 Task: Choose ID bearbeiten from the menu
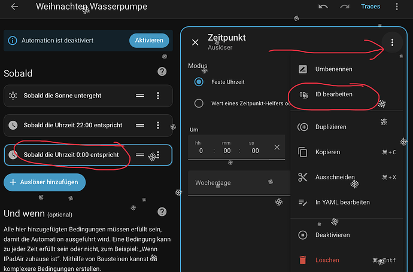342,94
